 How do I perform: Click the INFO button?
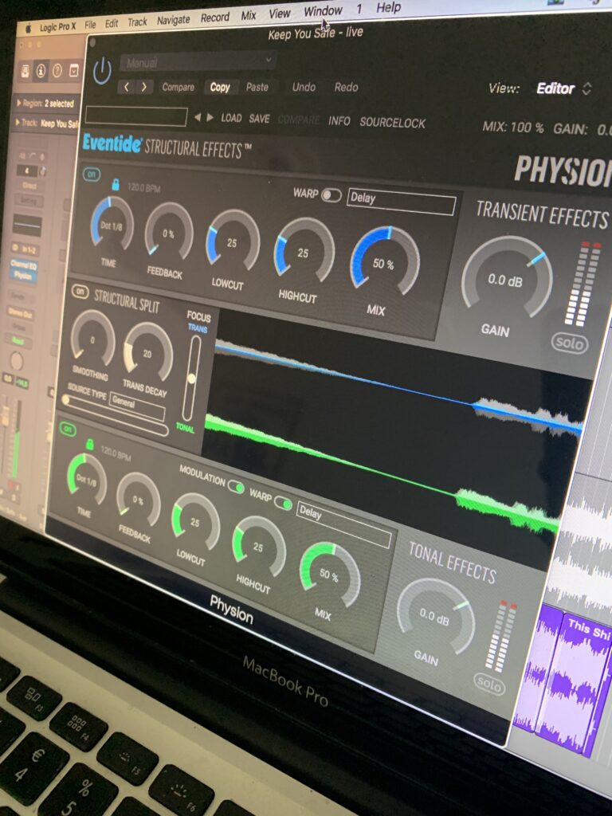[339, 121]
